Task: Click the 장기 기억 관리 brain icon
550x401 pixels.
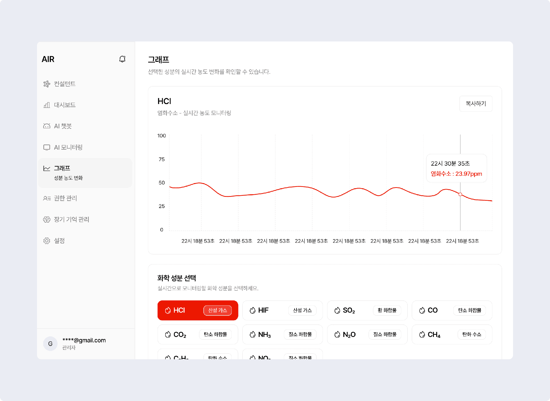Action: pyautogui.click(x=47, y=220)
